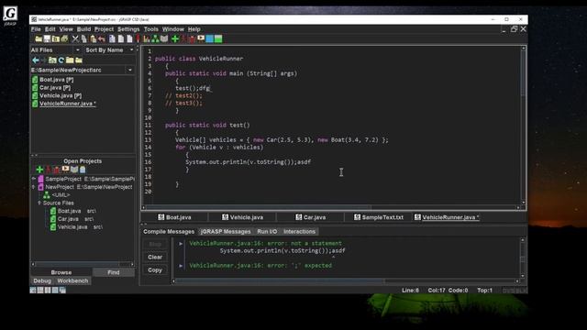Click the green square icon at the toolbar end
Screen dimensions: 587x330
(218, 38)
